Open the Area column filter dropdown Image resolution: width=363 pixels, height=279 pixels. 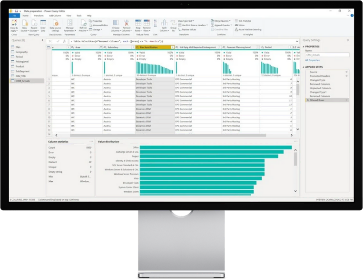(101, 47)
